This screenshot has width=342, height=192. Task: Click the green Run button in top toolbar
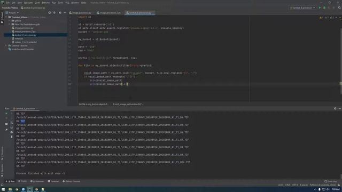320,8
